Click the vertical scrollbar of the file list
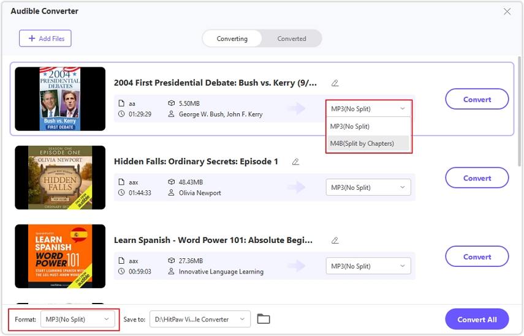This screenshot has height=336, width=524. pyautogui.click(x=519, y=110)
